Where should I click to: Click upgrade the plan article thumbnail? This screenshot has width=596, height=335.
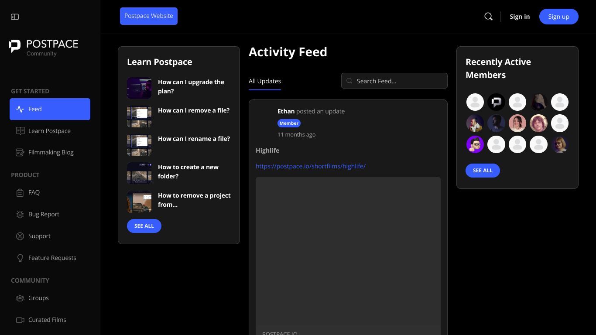(139, 88)
